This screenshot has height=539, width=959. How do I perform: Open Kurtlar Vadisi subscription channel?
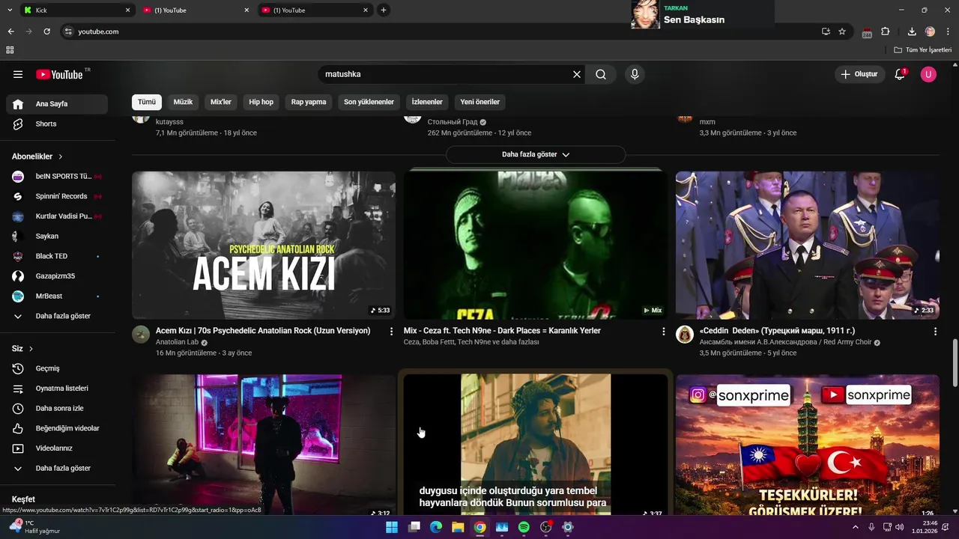(x=57, y=216)
